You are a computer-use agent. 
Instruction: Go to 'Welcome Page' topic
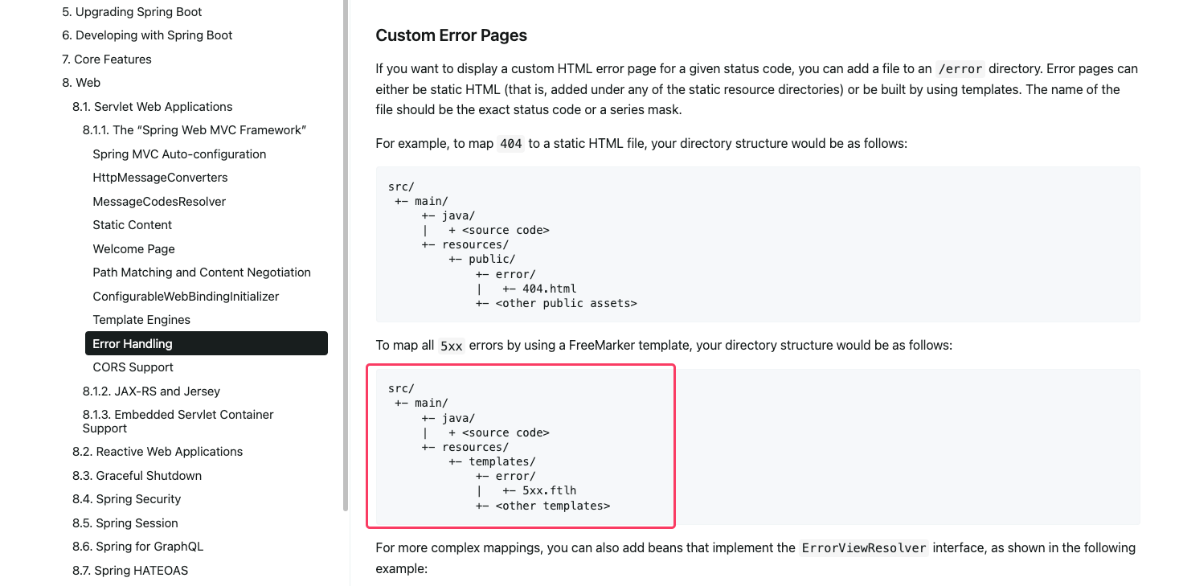coord(133,249)
